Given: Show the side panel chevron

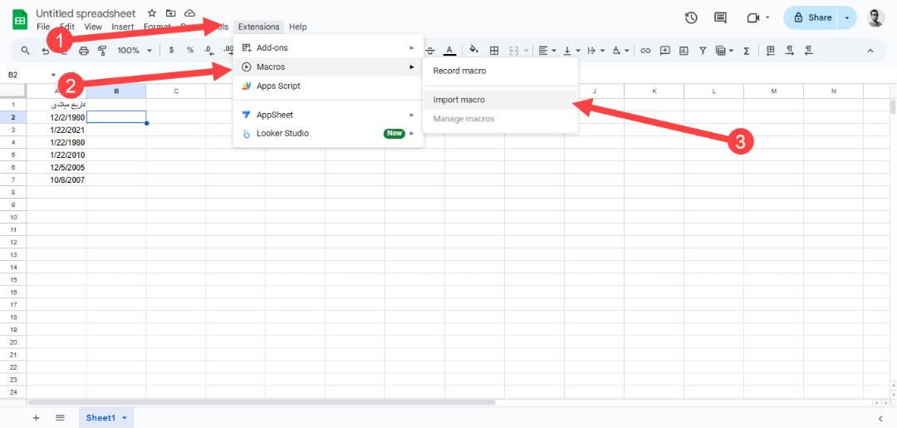Looking at the screenshot, I should [x=880, y=418].
